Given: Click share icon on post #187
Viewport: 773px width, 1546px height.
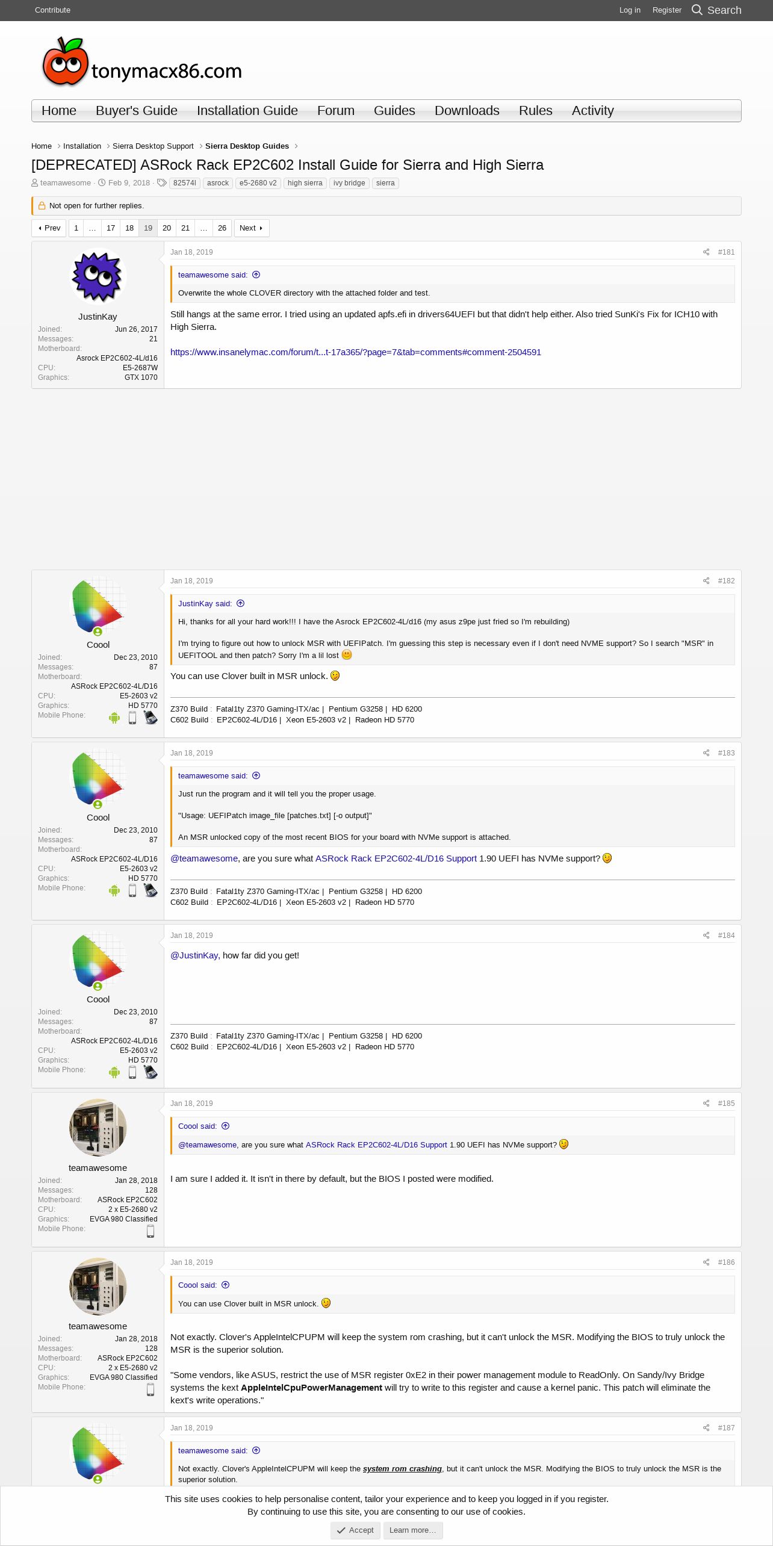Looking at the screenshot, I should pos(706,1428).
